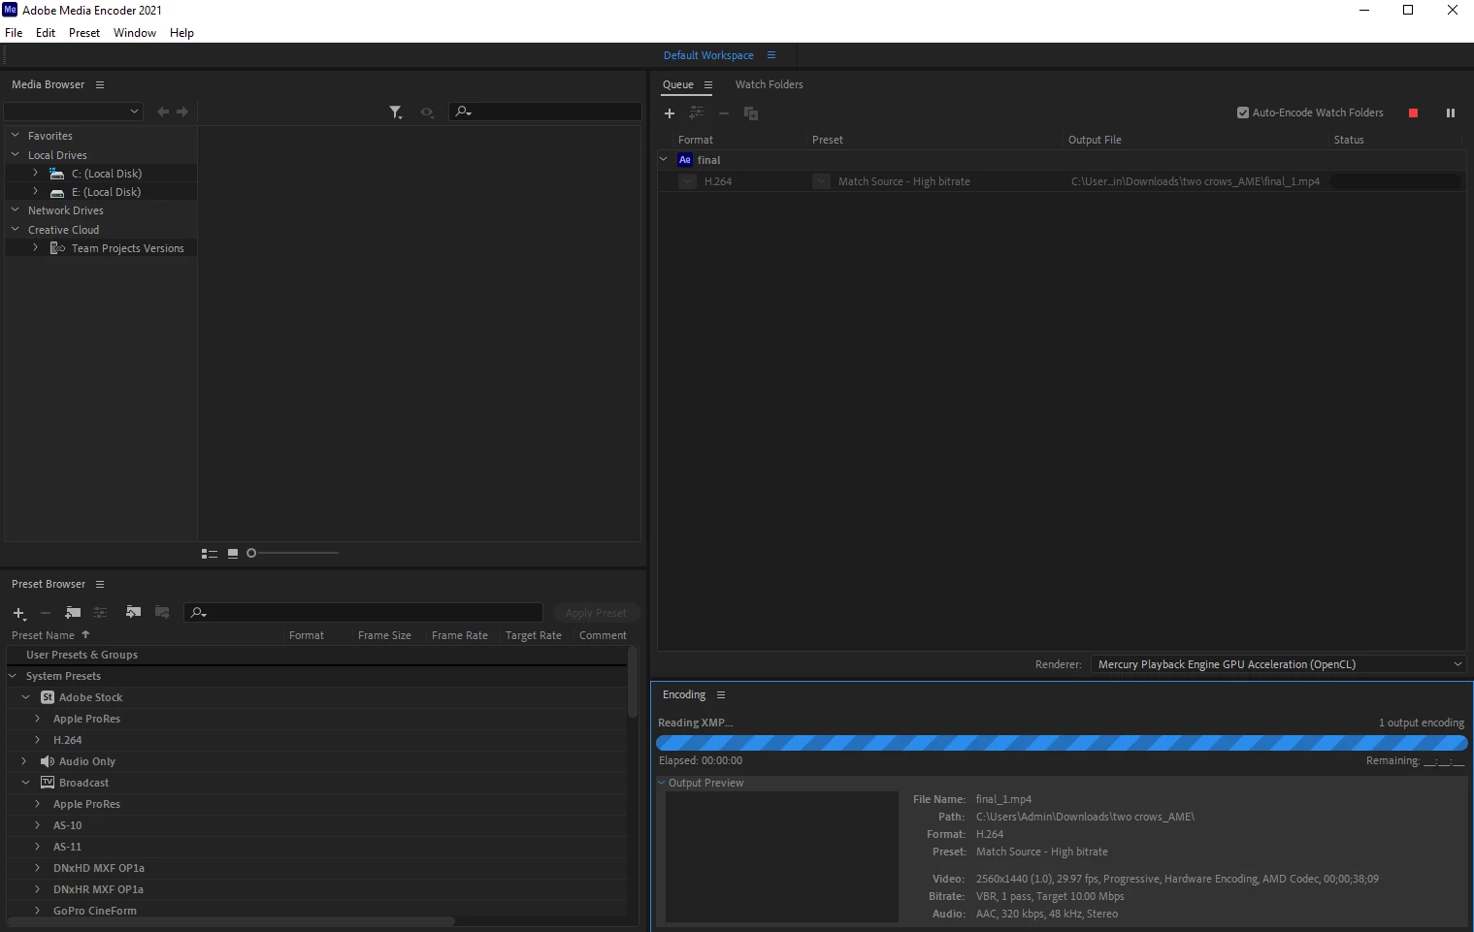Select the Adobe Stock preset group
Screen dimensions: 1474x932
[x=90, y=697]
